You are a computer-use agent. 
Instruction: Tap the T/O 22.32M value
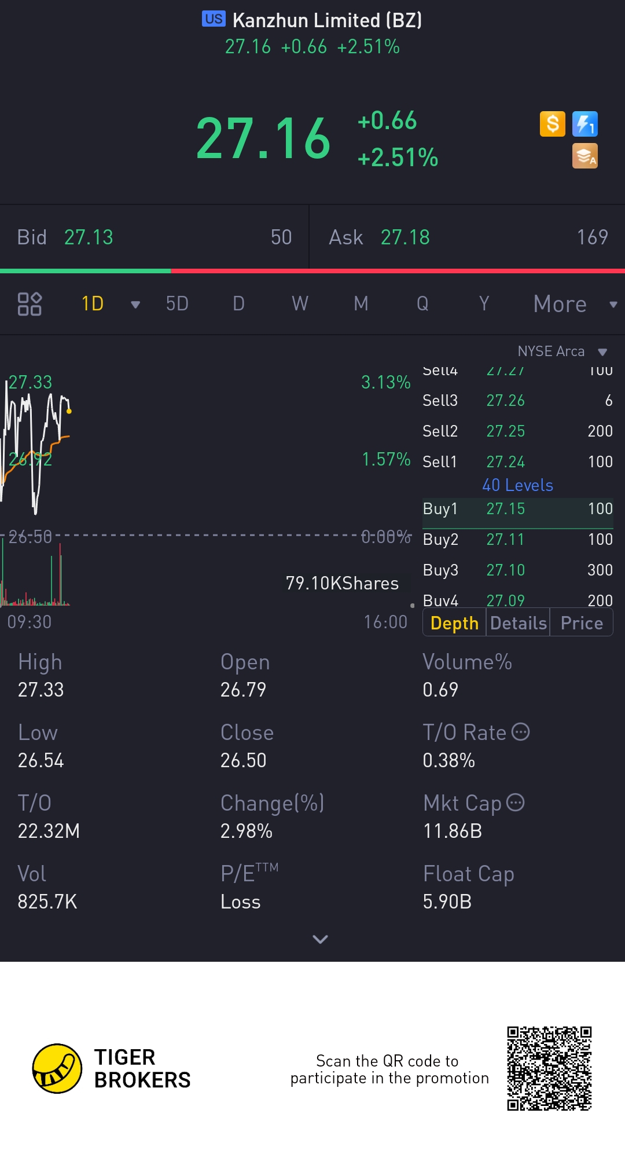(49, 831)
